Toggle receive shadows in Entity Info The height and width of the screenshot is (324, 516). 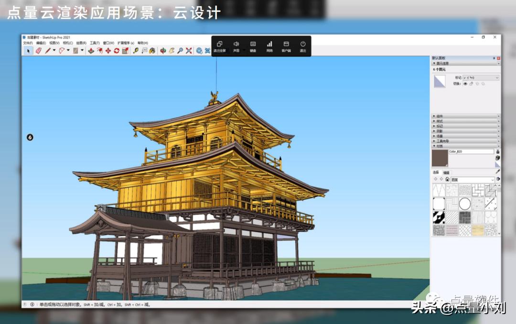click(x=477, y=84)
